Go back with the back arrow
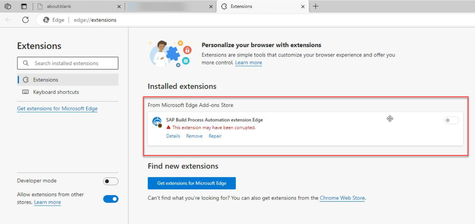This screenshot has height=224, width=475. [8, 20]
